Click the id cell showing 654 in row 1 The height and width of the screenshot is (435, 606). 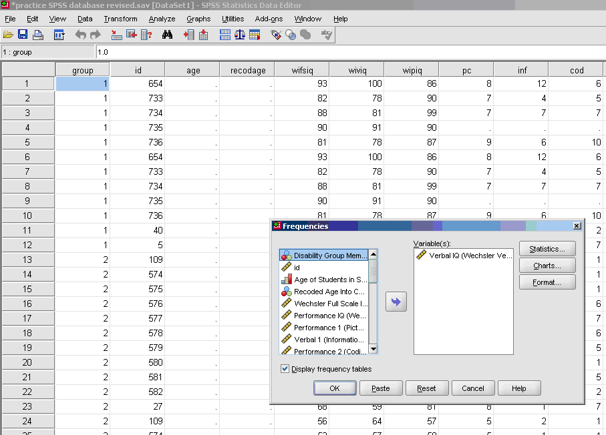[138, 83]
